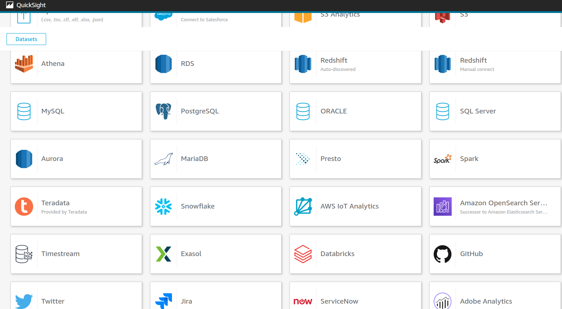Pick the Redshift Manual connect icon
This screenshot has height=309, width=562.
point(443,64)
